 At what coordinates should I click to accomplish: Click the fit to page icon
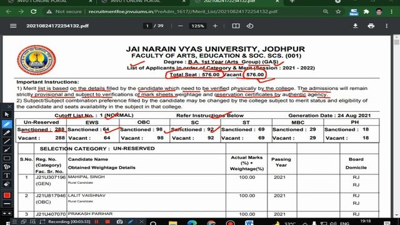236,26
